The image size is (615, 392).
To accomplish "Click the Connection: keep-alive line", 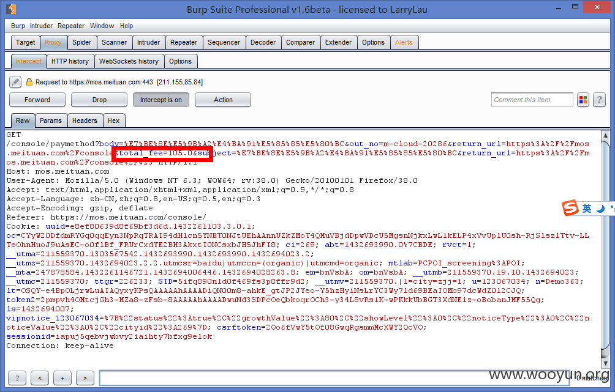I will (60, 346).
